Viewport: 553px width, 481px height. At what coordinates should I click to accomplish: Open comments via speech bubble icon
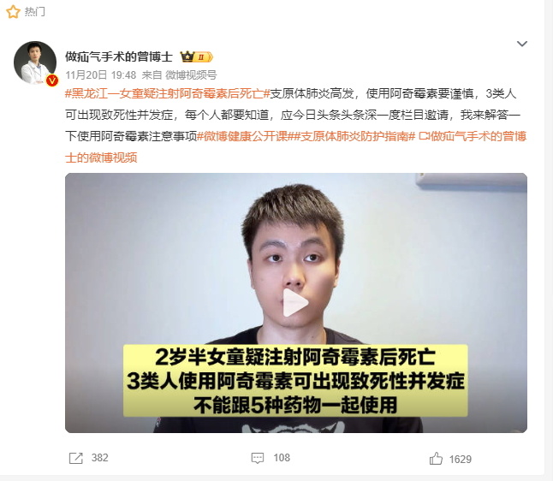(258, 458)
